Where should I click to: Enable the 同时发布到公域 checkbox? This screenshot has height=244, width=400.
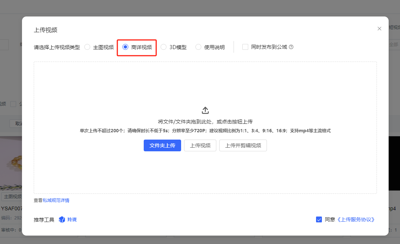[245, 47]
